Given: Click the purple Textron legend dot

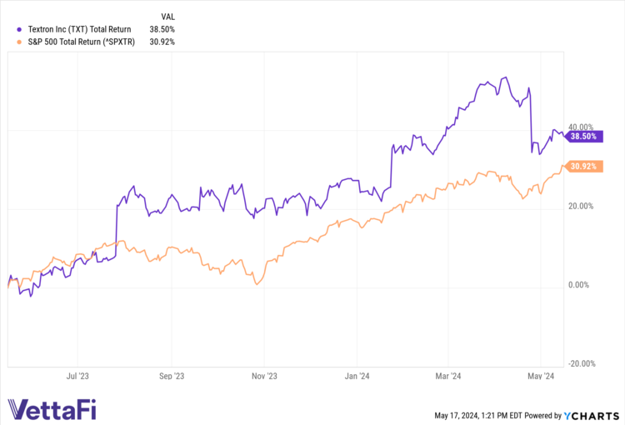Looking at the screenshot, I should point(19,29).
